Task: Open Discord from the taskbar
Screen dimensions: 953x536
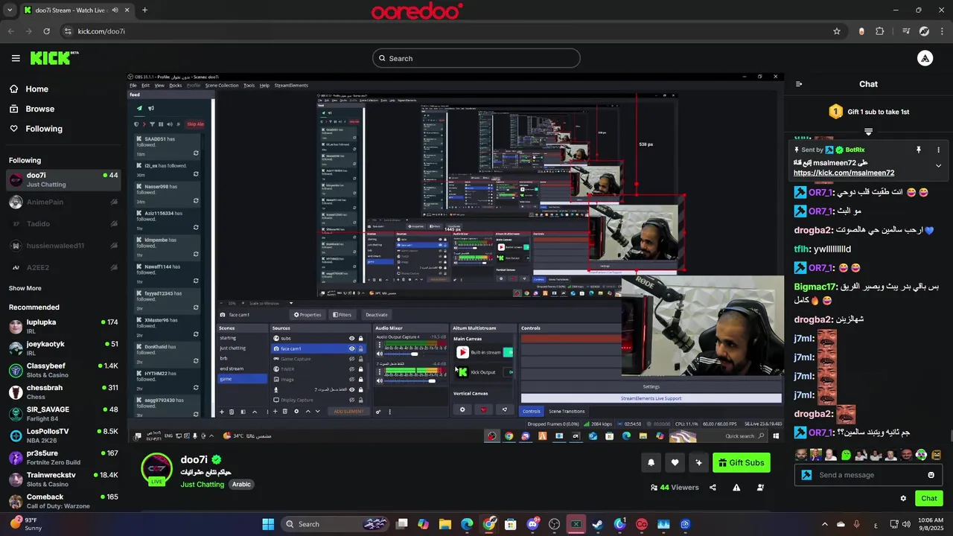Action: click(532, 524)
